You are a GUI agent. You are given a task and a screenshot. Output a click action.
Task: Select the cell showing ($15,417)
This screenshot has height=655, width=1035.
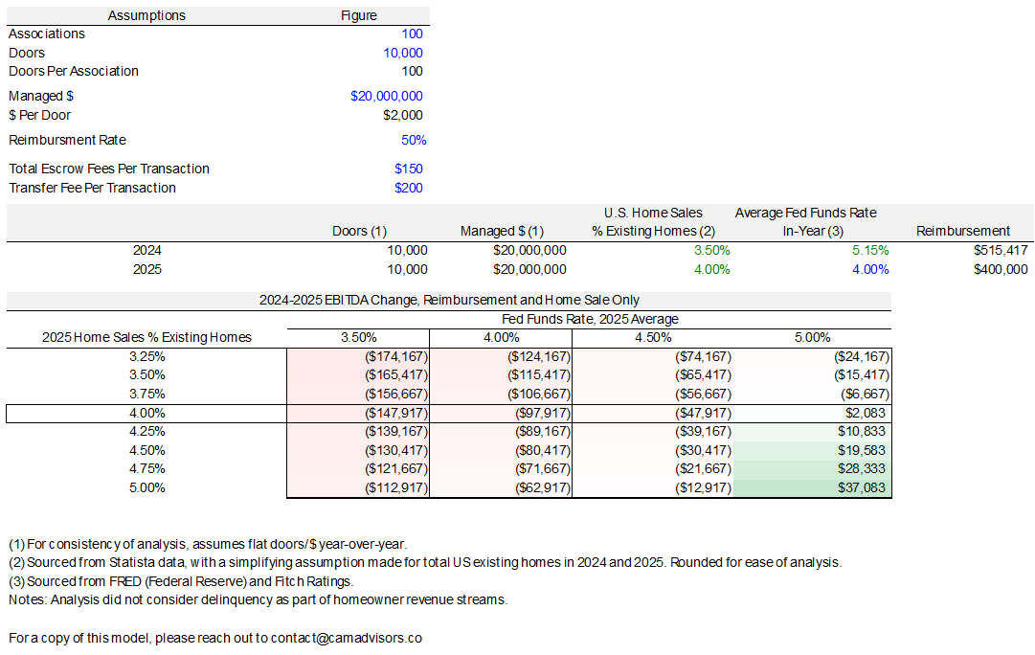point(812,375)
